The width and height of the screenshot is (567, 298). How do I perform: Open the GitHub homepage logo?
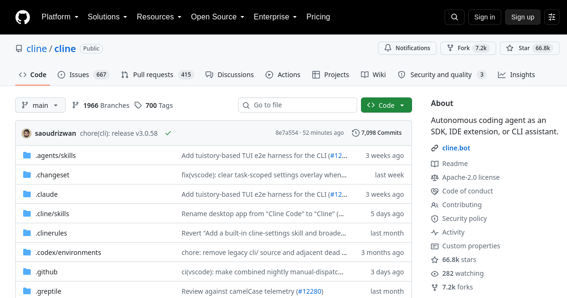(x=23, y=17)
